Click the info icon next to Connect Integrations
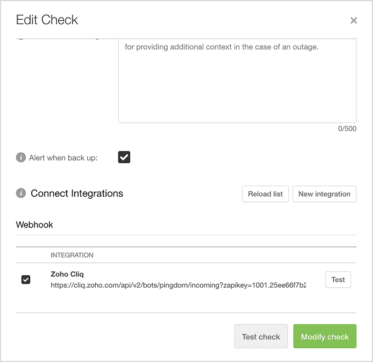Viewport: 373px width, 362px height. click(21, 193)
